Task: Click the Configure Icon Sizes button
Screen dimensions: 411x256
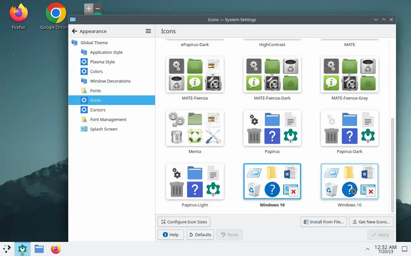Action: [184, 222]
